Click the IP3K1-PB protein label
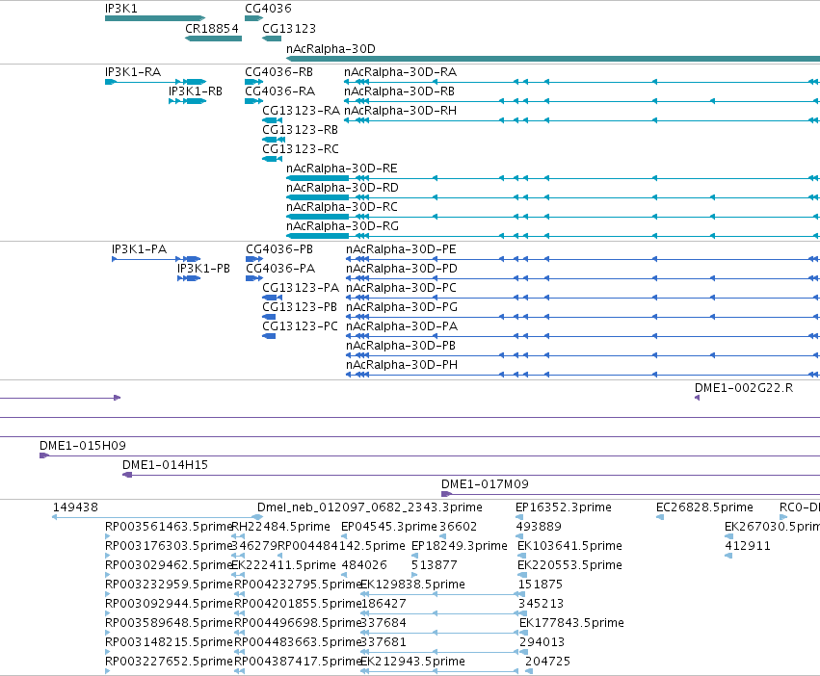 point(203,269)
